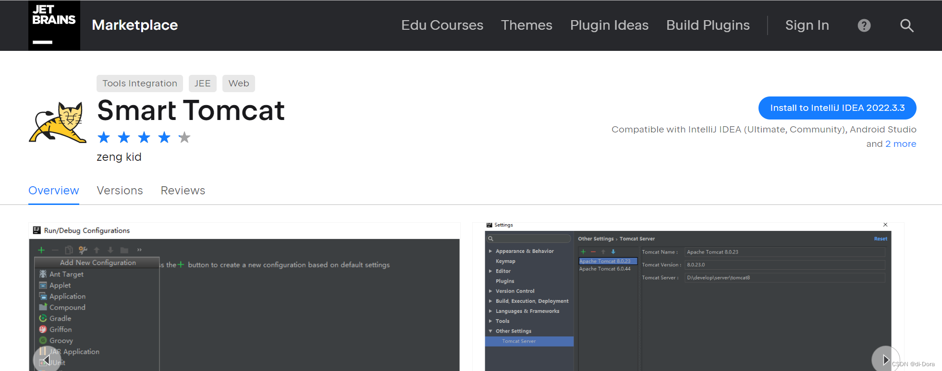Click the first rating star
Image resolution: width=942 pixels, height=371 pixels.
(x=104, y=138)
